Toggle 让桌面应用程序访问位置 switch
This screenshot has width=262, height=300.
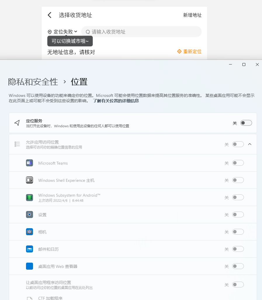click(x=238, y=285)
